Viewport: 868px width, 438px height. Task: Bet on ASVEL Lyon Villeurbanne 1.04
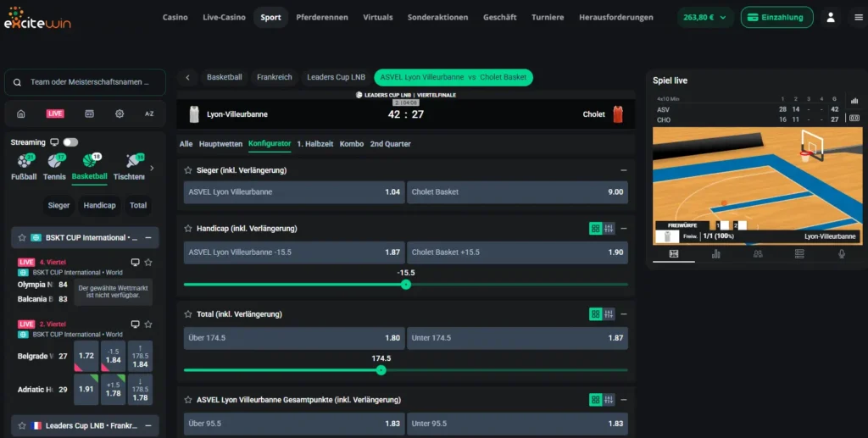point(294,192)
